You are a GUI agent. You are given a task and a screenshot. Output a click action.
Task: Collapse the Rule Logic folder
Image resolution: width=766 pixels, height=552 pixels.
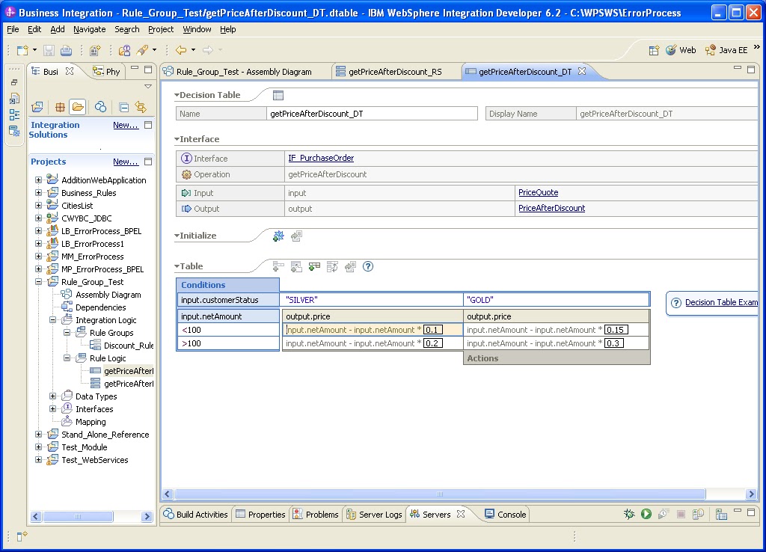coord(67,358)
